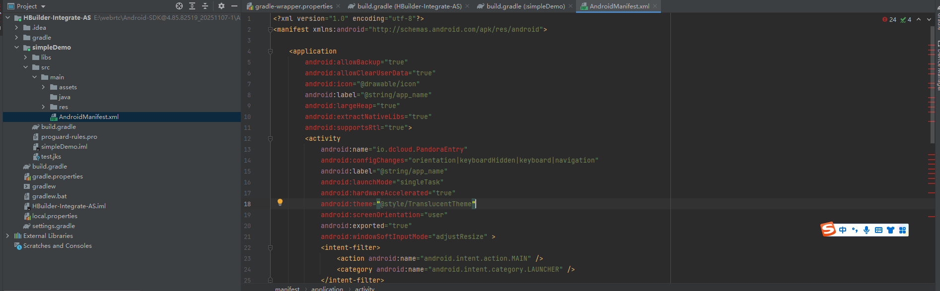Image resolution: width=940 pixels, height=291 pixels.
Task: Toggle Sogou punctuation mode
Action: 855,230
